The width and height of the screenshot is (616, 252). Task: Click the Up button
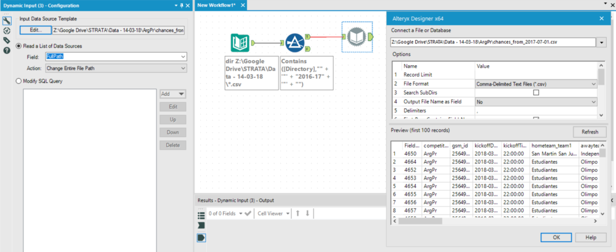(173, 119)
